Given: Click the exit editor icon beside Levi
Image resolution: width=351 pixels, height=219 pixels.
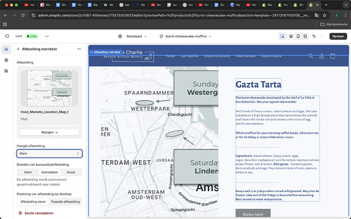Looking at the screenshot, I should [x=7, y=37].
